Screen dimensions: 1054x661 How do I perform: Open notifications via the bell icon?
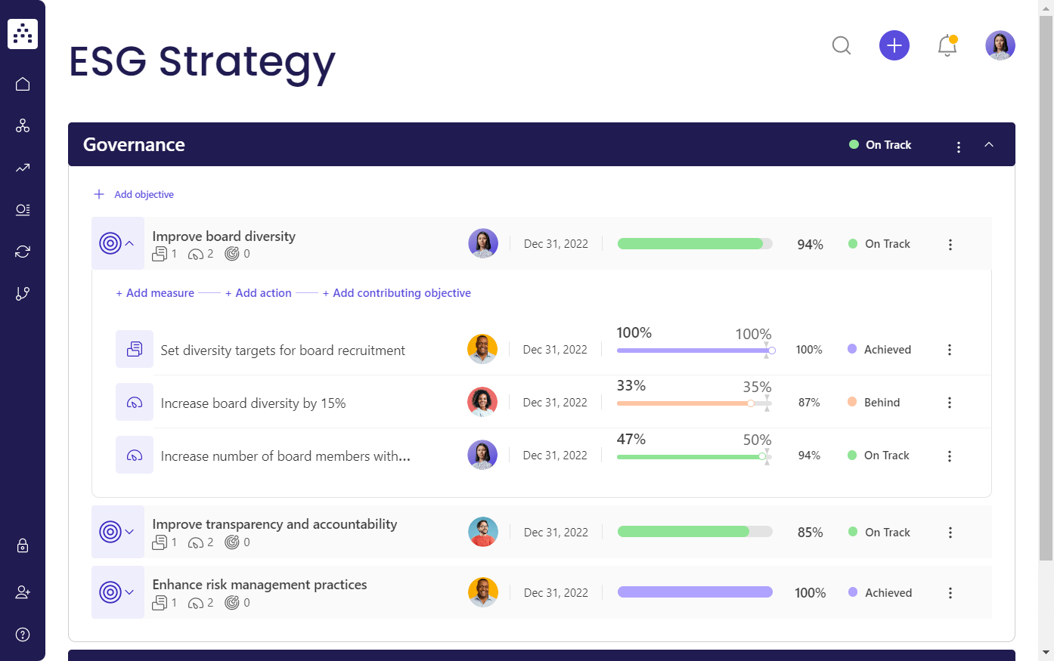(x=947, y=45)
